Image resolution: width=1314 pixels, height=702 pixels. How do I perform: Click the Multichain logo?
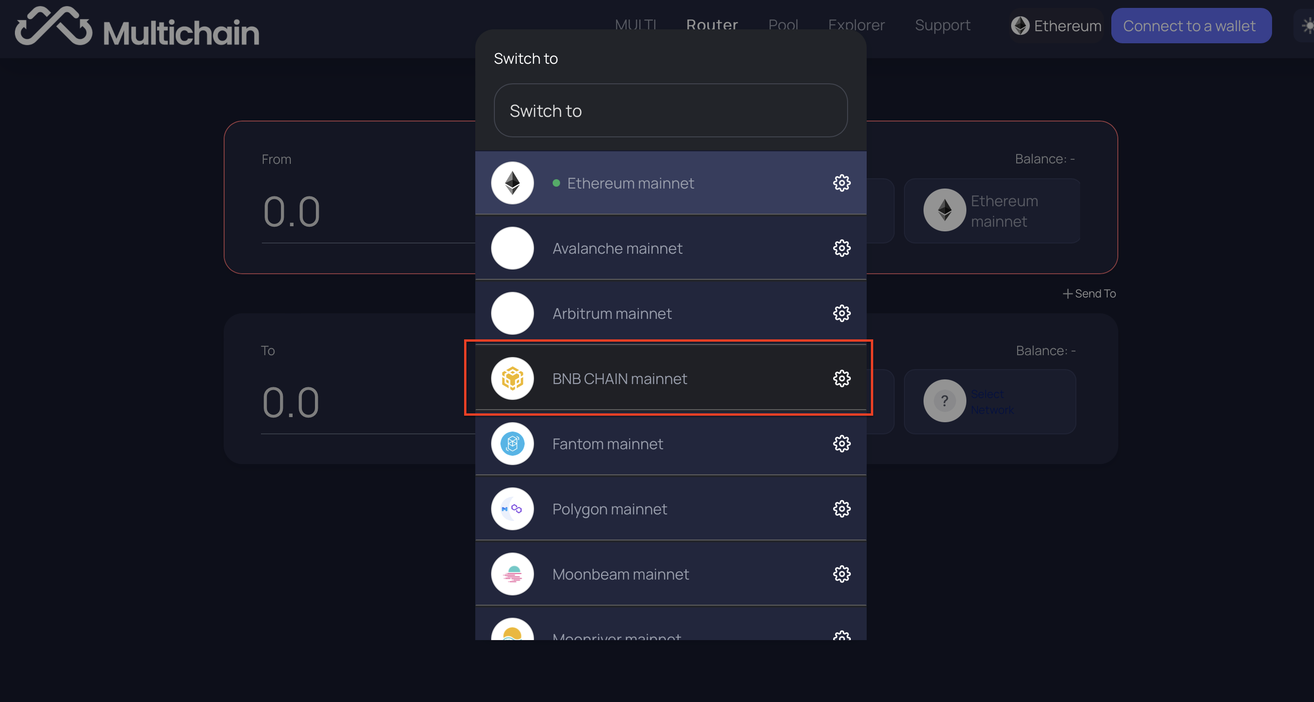point(137,27)
